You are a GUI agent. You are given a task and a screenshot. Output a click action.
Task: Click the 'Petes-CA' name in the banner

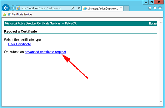[71, 23]
